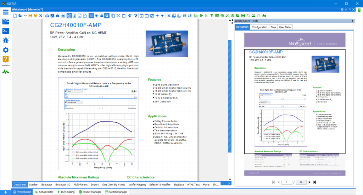Click the page thumbnail in Navigation panel
The width and height of the screenshot is (363, 195).
pos(295,104)
